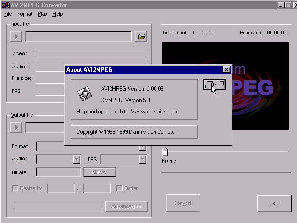The width and height of the screenshot is (297, 223).
Task: Click the Bitrate input field
Action: point(58,172)
